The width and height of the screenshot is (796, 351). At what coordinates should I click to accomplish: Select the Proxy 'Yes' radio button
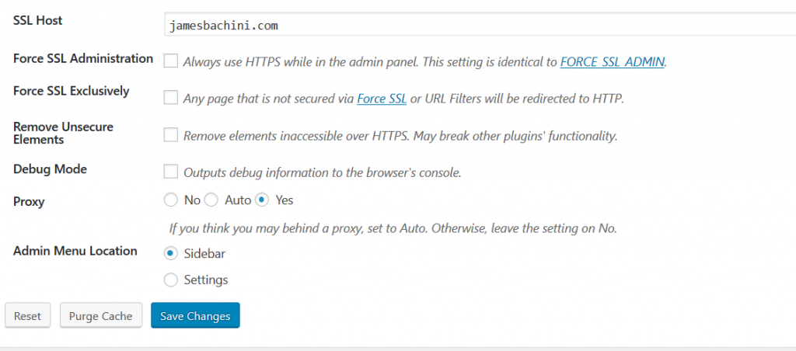pyautogui.click(x=262, y=200)
